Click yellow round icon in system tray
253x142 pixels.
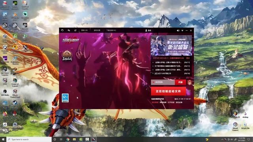point(207,139)
